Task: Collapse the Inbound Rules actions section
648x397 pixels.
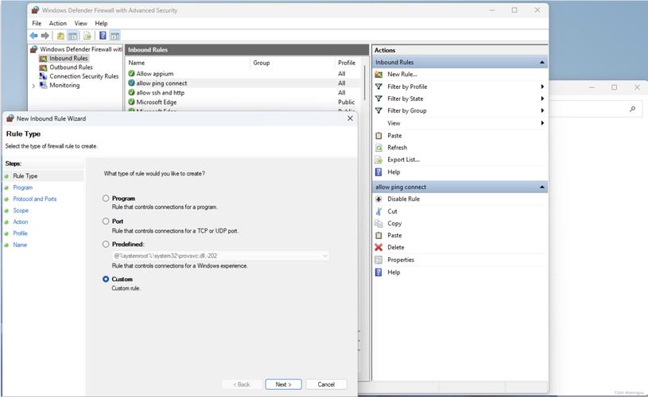Action: coord(541,62)
